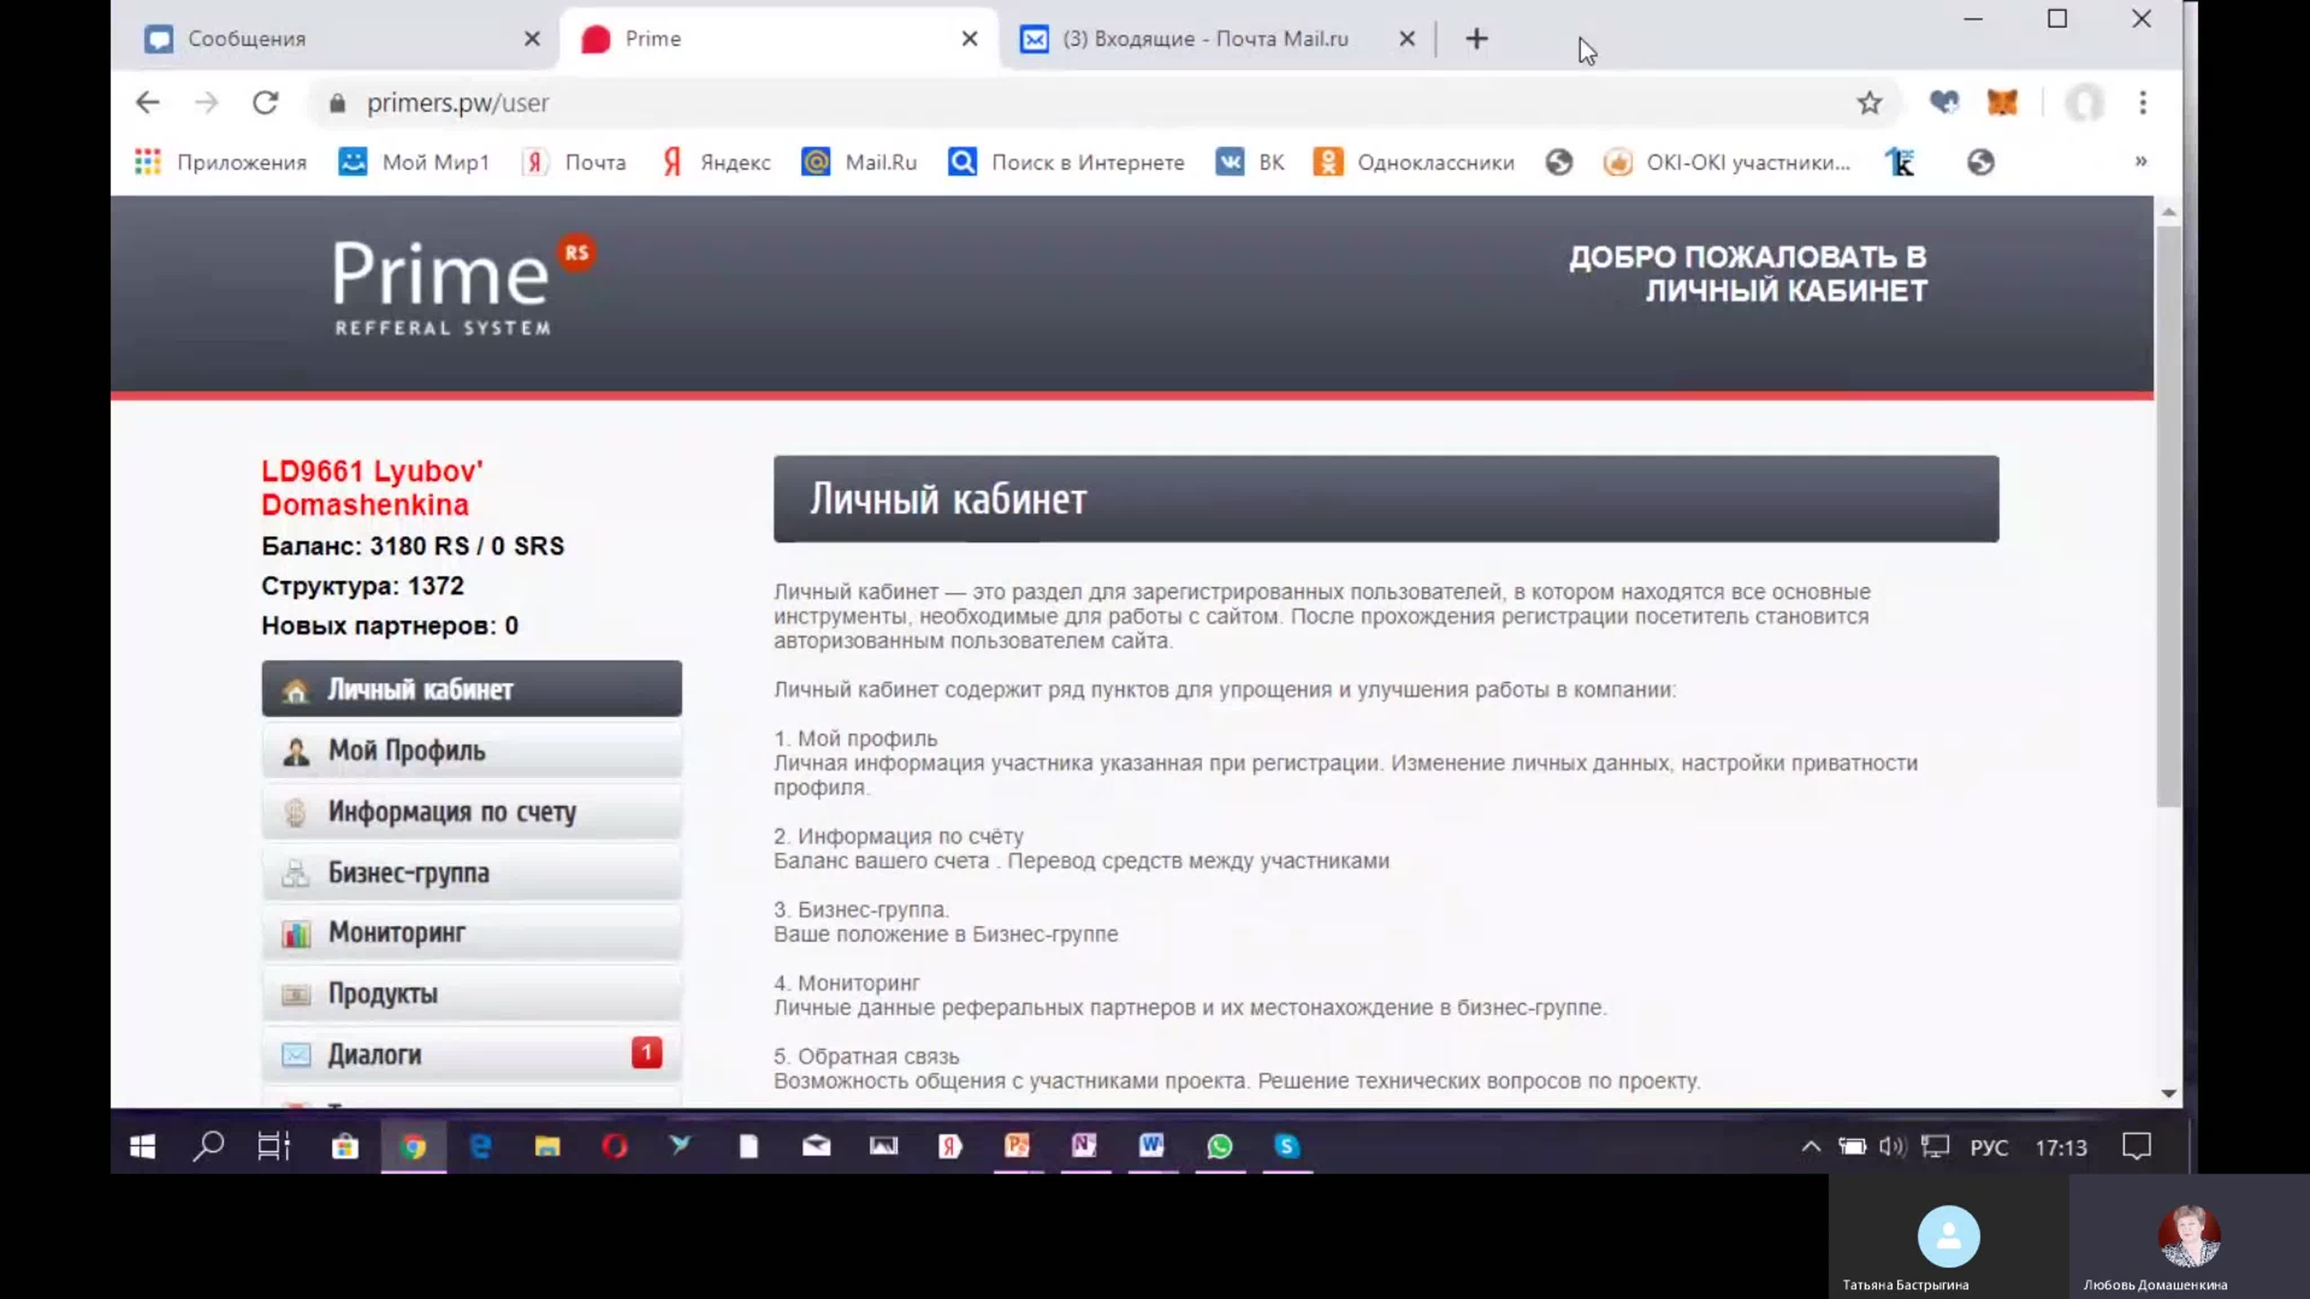The image size is (2310, 1299).
Task: Open the Мой Мир1 bookmark
Action: [415, 162]
